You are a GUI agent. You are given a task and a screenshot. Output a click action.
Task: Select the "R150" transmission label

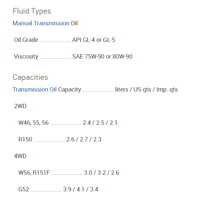click(x=25, y=139)
